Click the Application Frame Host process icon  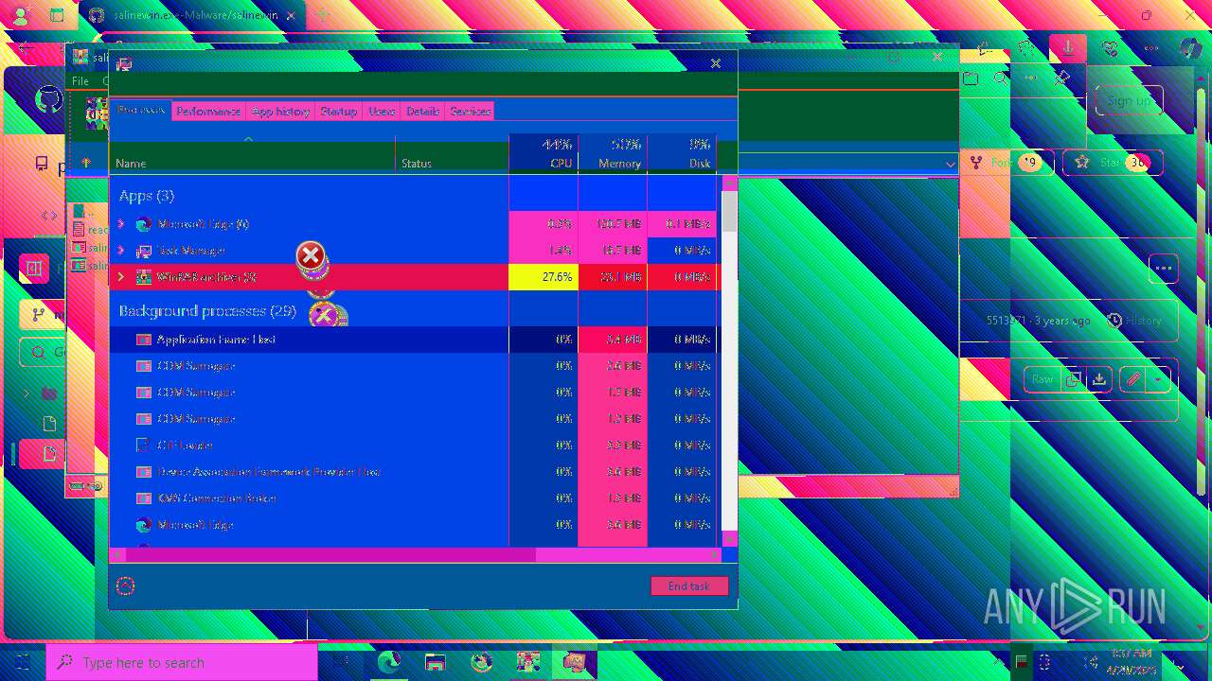(143, 340)
